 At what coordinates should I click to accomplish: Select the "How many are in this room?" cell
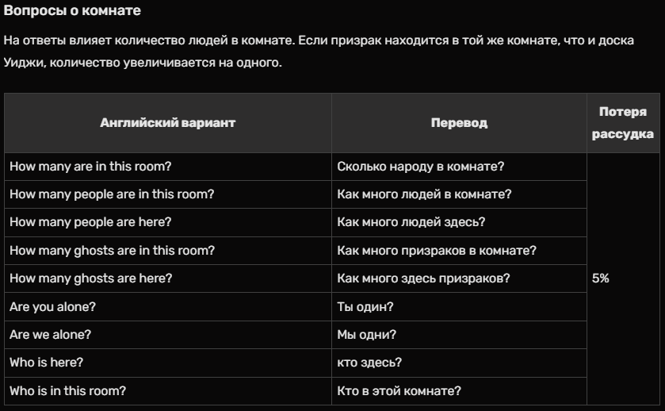click(x=90, y=167)
